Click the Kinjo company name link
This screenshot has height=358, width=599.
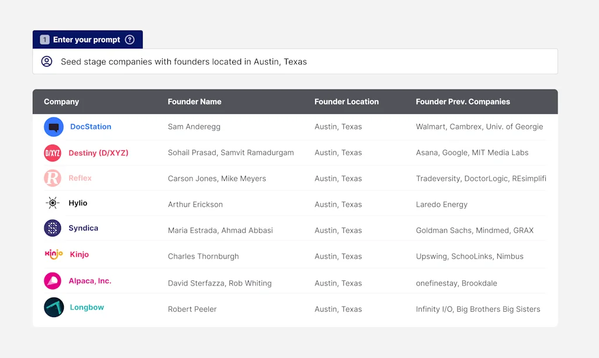point(80,256)
